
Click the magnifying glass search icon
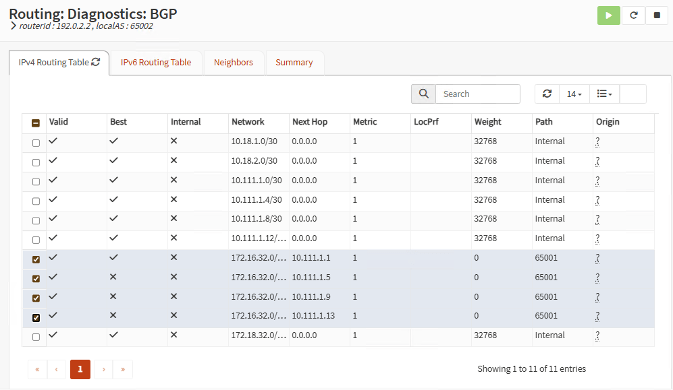[423, 94]
